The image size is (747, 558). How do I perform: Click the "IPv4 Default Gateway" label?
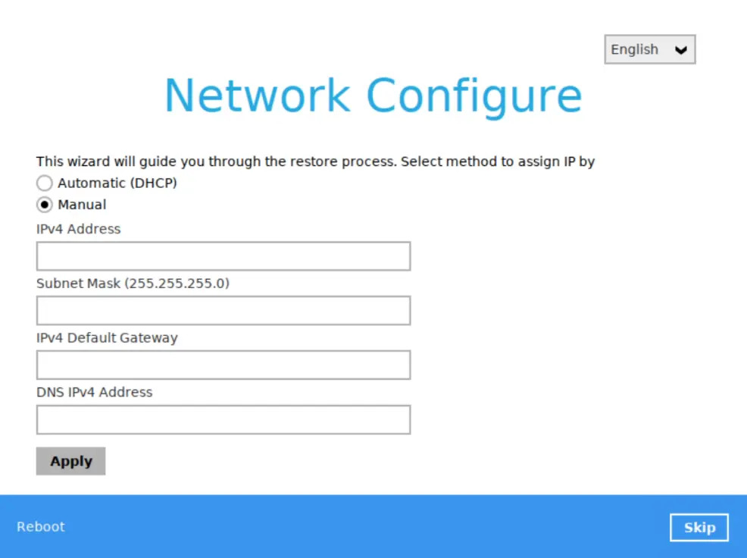107,338
